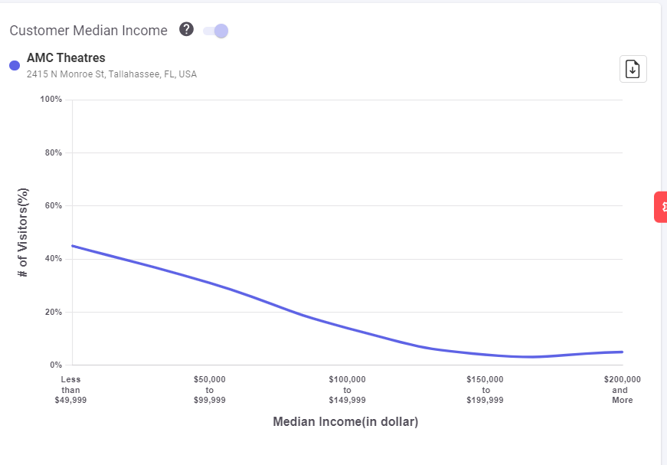667x465 pixels.
Task: Click the N Monroe St address text
Action: [112, 74]
